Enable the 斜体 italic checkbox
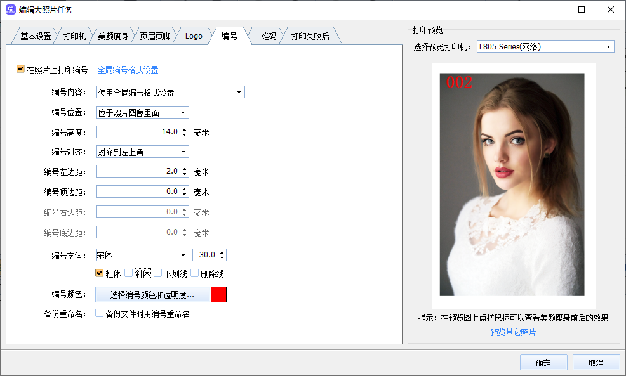Viewport: 626px width, 376px height. pos(129,273)
